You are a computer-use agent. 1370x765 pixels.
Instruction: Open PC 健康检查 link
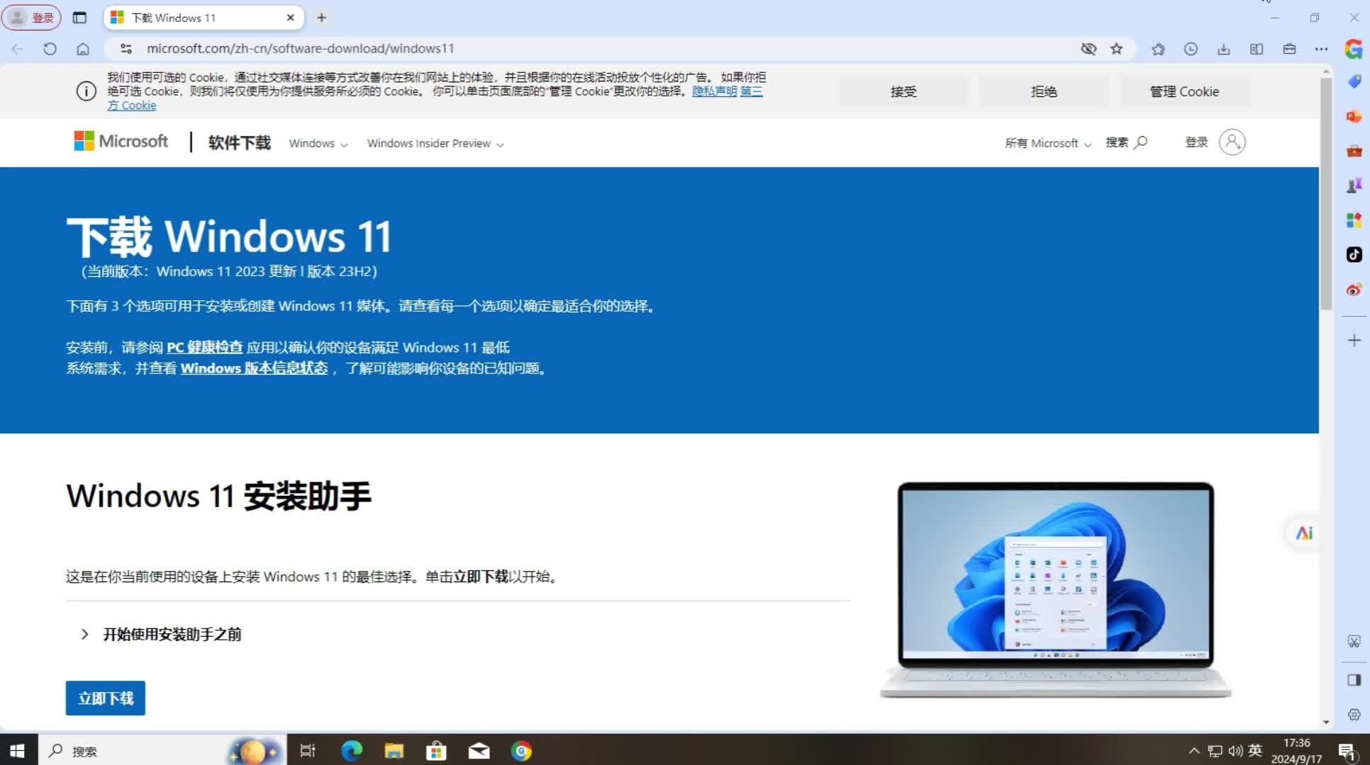pyautogui.click(x=204, y=347)
